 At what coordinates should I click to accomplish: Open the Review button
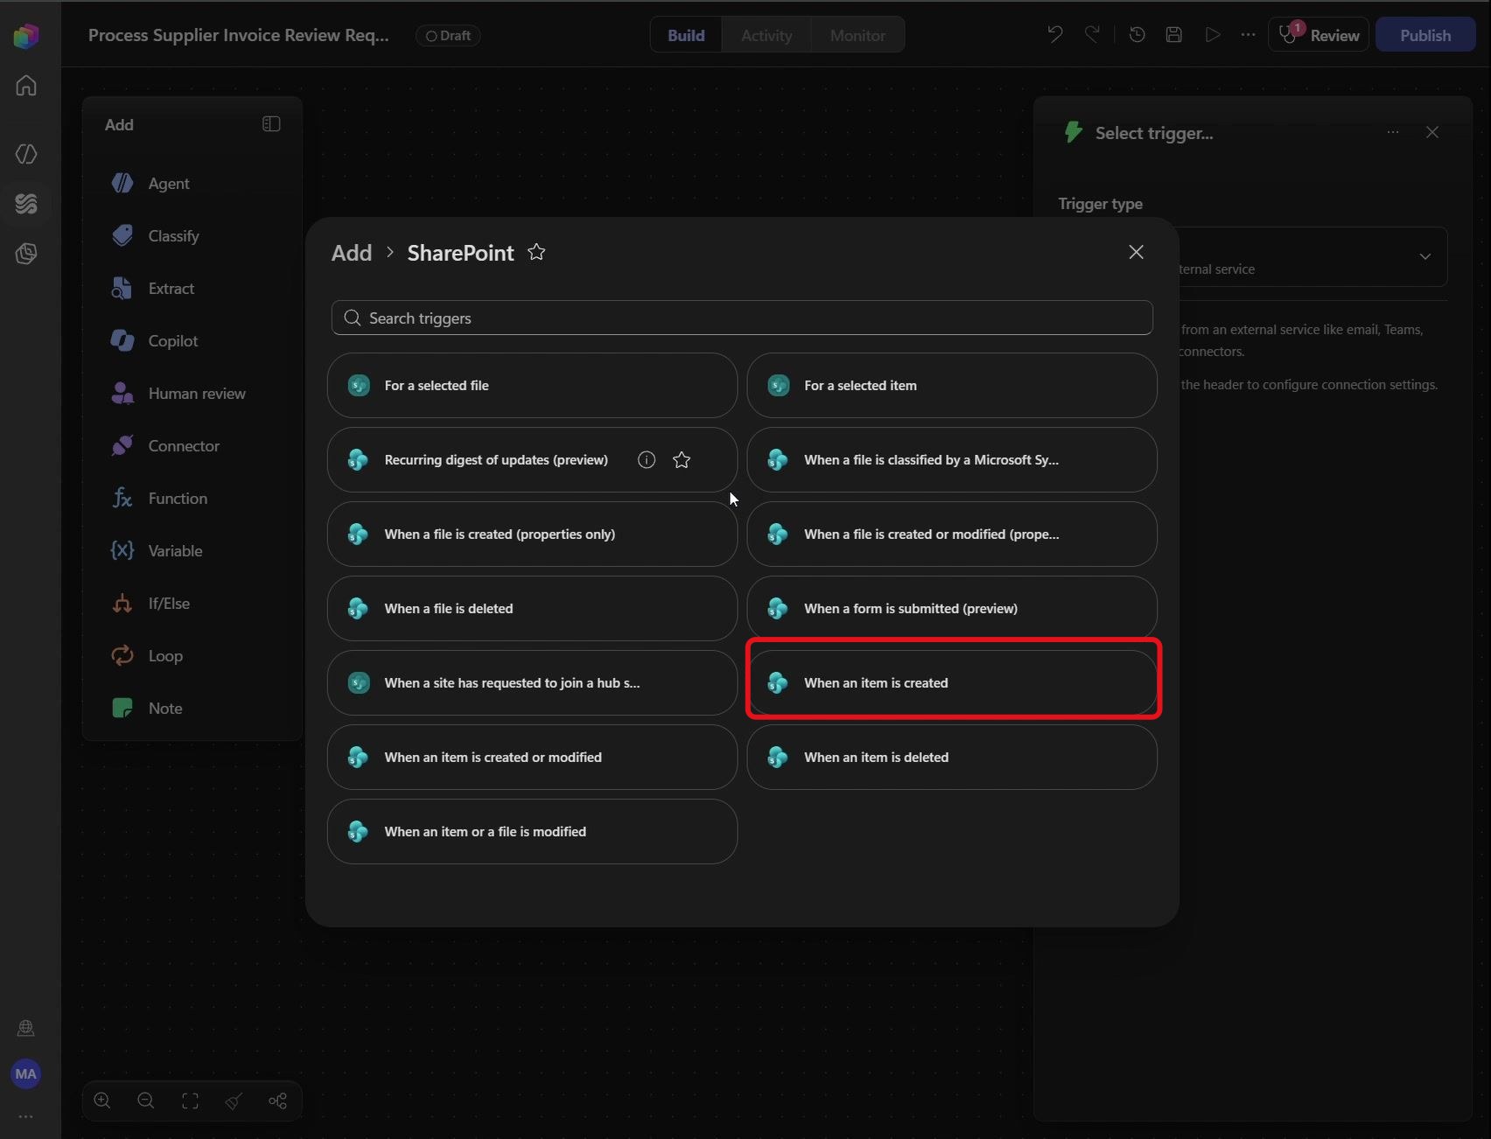point(1319,35)
